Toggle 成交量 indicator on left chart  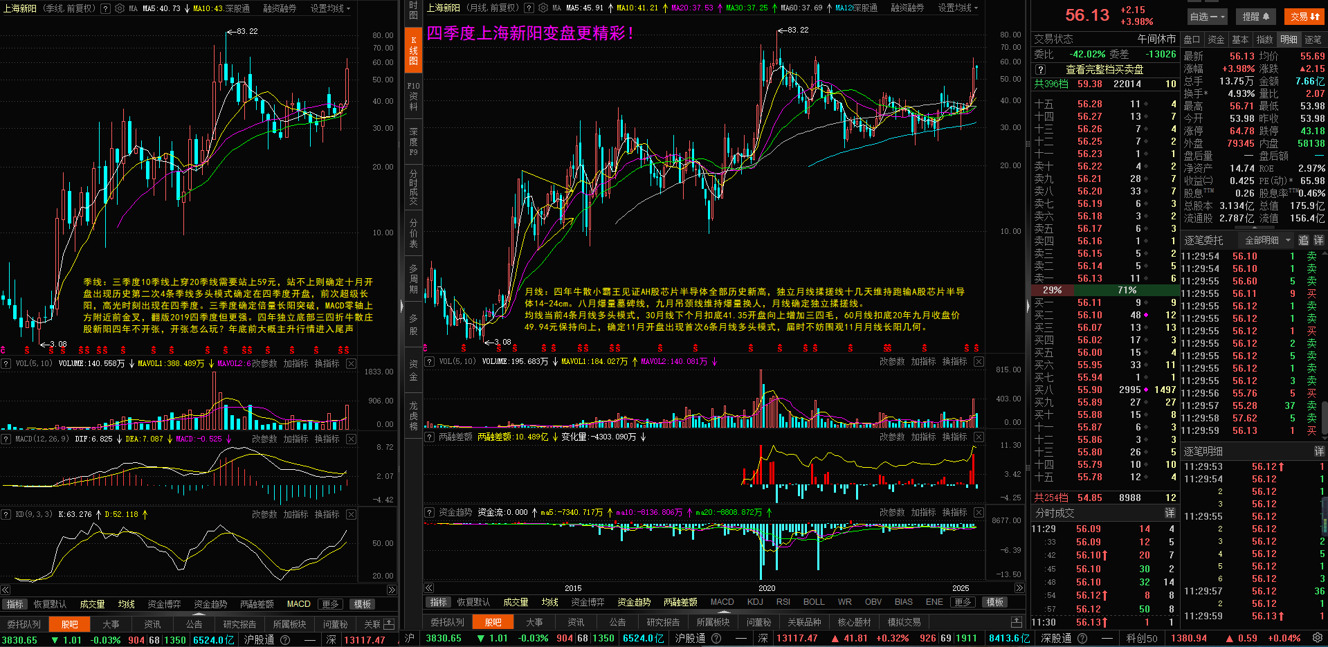pos(92,604)
